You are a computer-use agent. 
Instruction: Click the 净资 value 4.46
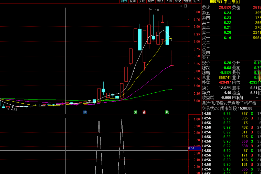tap(227, 93)
